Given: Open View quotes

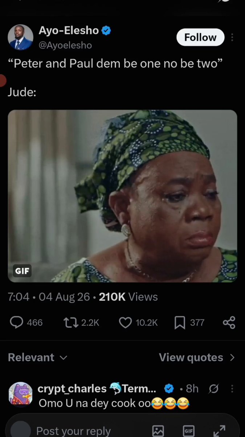Looking at the screenshot, I should pos(197,358).
